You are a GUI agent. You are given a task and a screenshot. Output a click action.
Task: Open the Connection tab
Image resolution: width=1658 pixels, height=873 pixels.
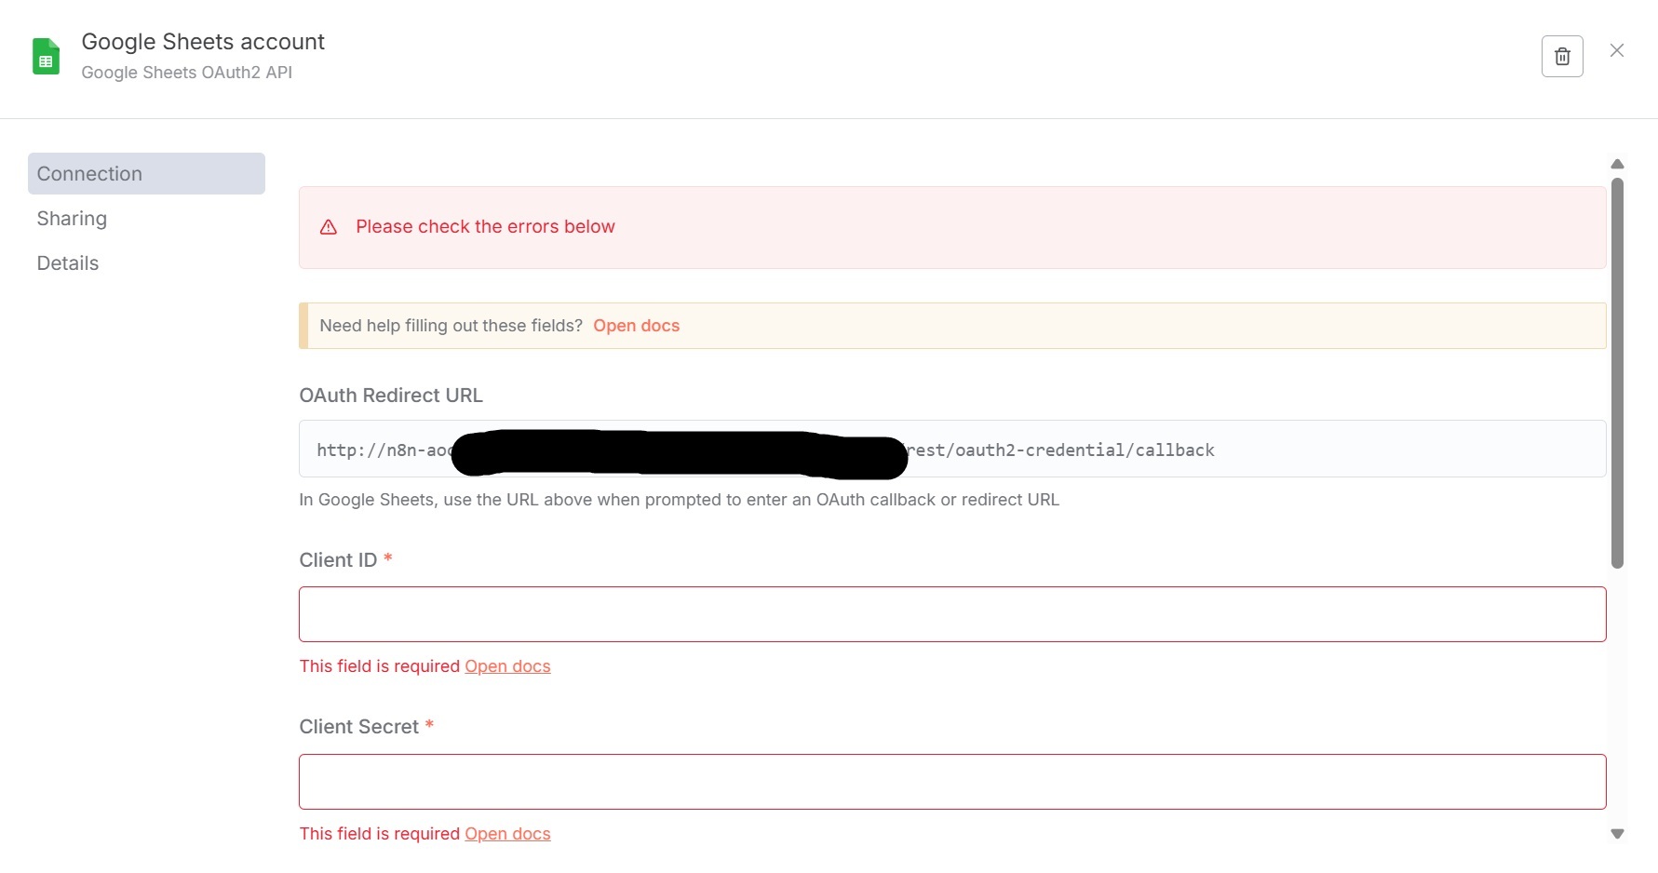[x=146, y=174]
